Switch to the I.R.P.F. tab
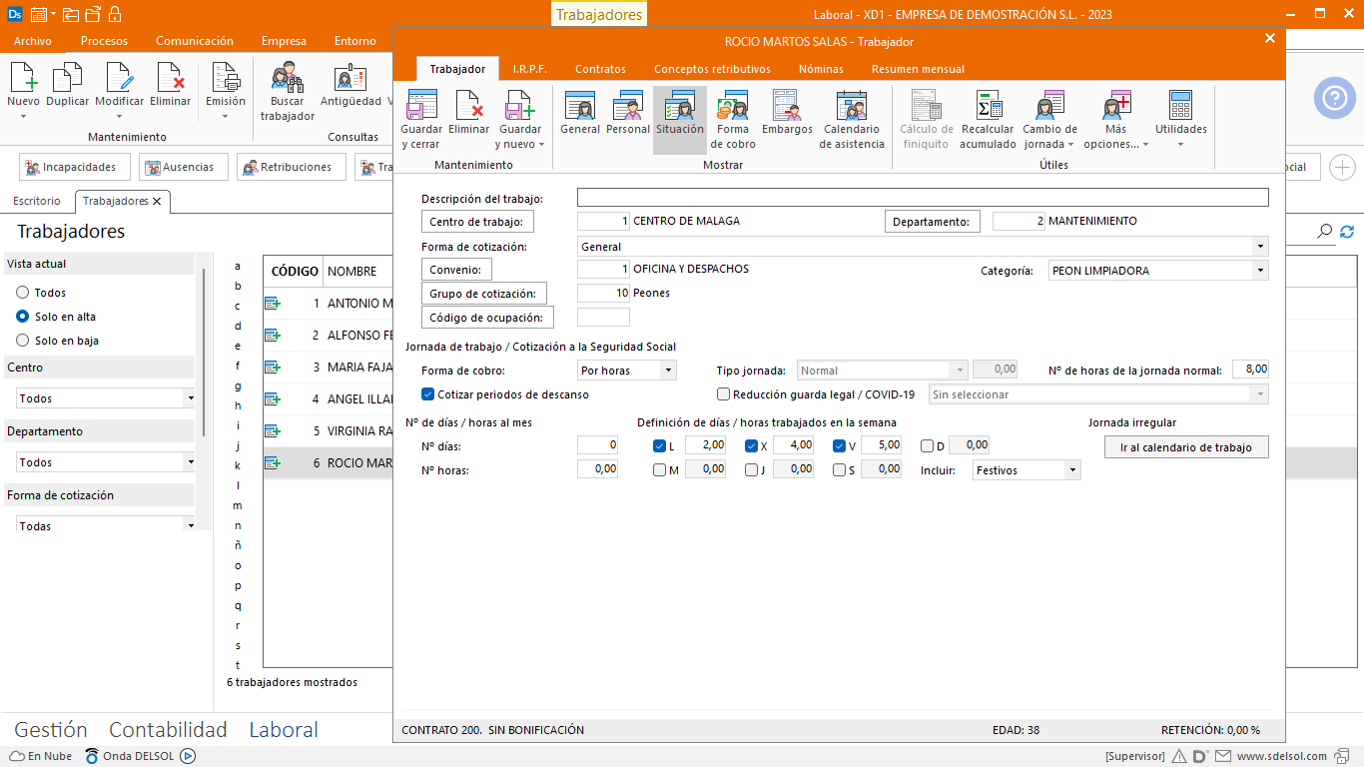The width and height of the screenshot is (1364, 767). [x=529, y=69]
